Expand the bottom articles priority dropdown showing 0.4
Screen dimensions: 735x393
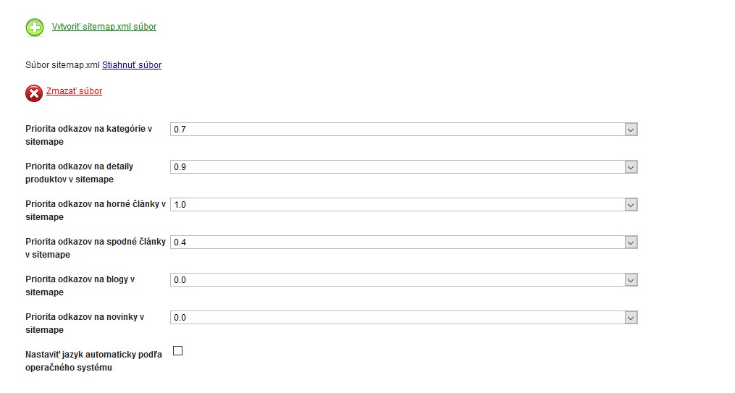point(403,242)
